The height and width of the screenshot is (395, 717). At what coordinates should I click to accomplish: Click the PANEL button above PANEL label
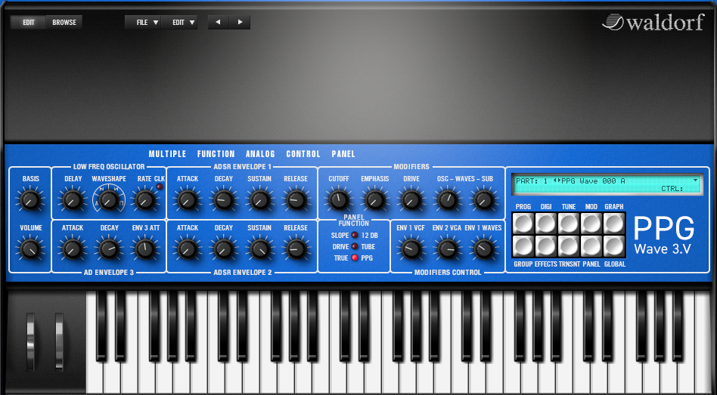point(591,246)
